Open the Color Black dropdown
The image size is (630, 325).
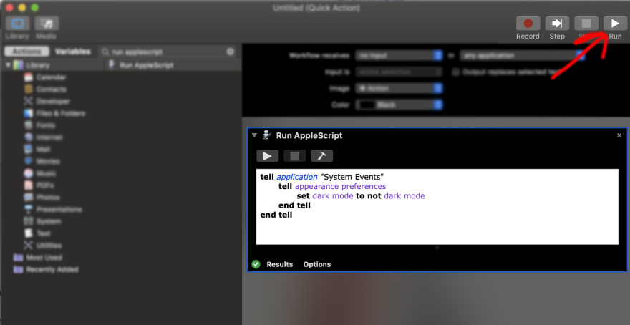click(399, 105)
